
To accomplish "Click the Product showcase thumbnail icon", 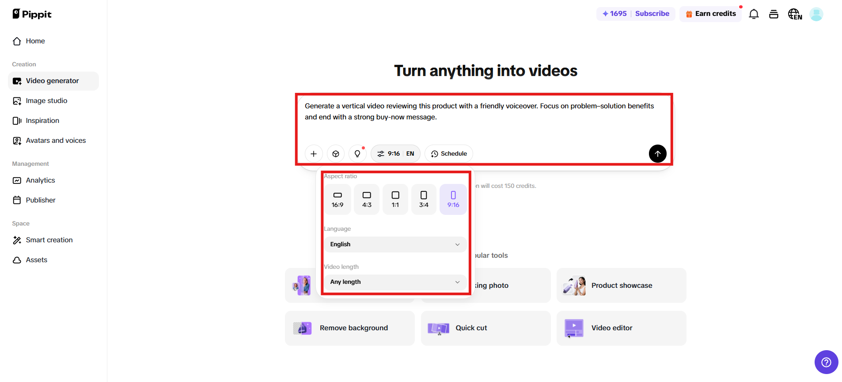I will (x=574, y=286).
